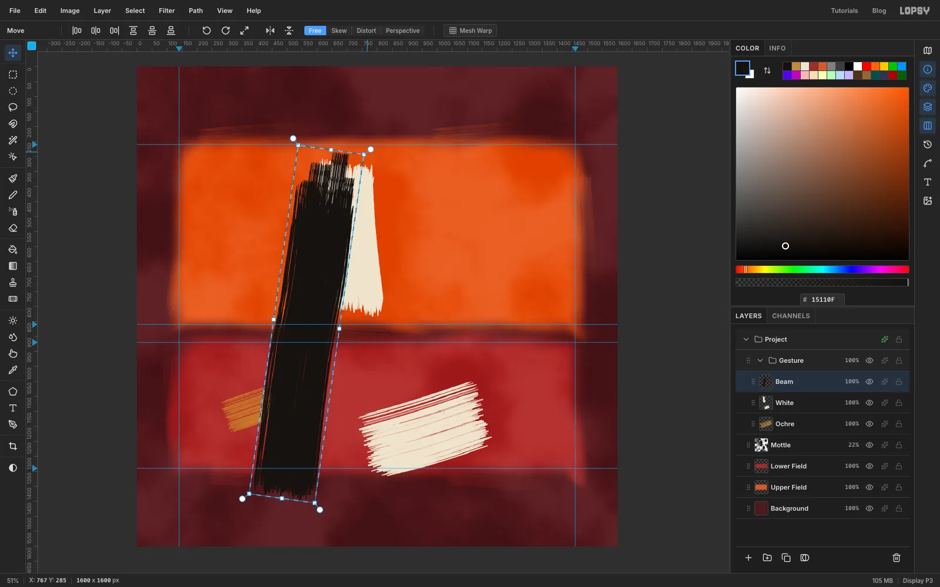Image resolution: width=940 pixels, height=587 pixels.
Task: Select the Magic Wand tool
Action: point(13,140)
